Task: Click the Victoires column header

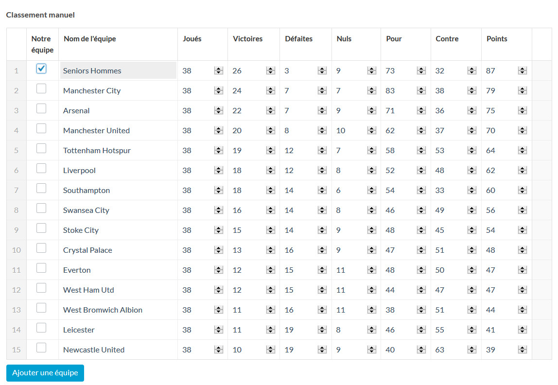Action: click(x=248, y=39)
